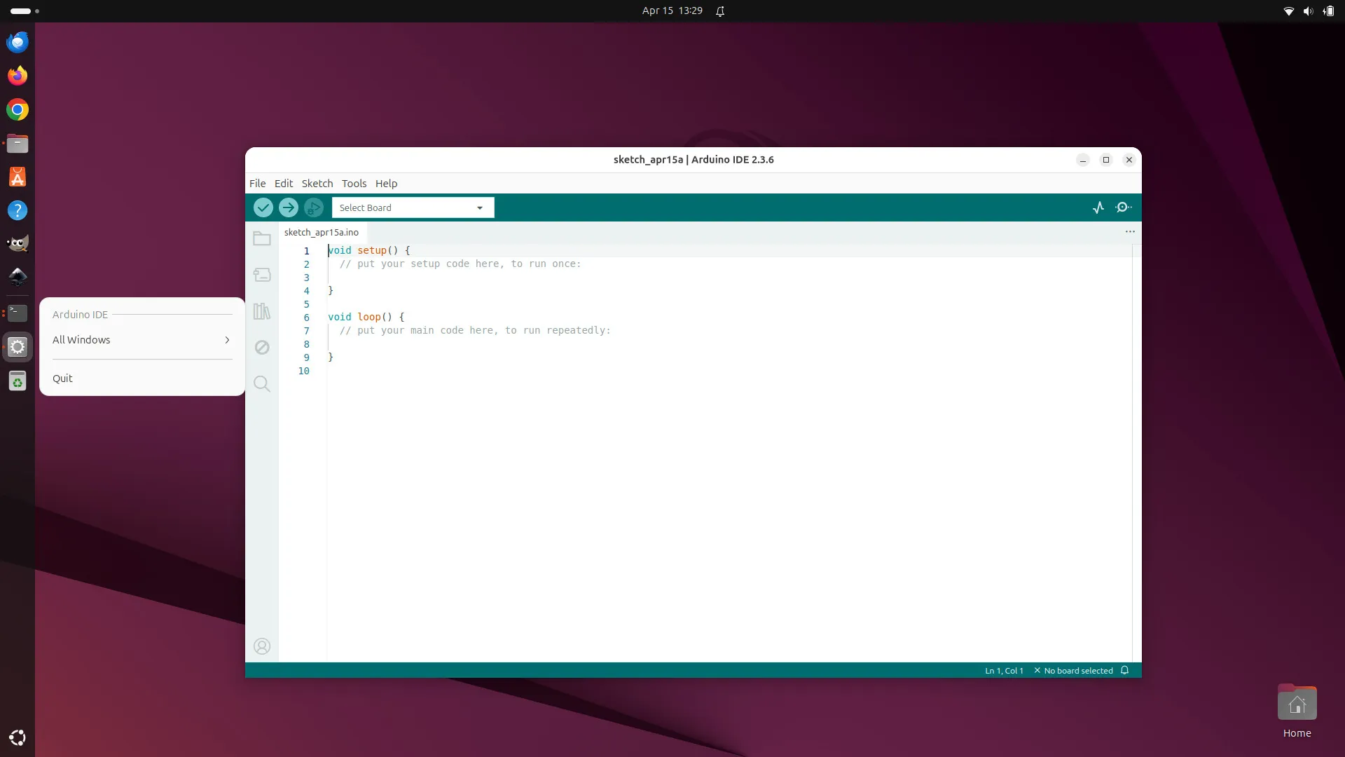Open the Sketchbook folder sidebar icon
The image size is (1345, 757).
262,239
